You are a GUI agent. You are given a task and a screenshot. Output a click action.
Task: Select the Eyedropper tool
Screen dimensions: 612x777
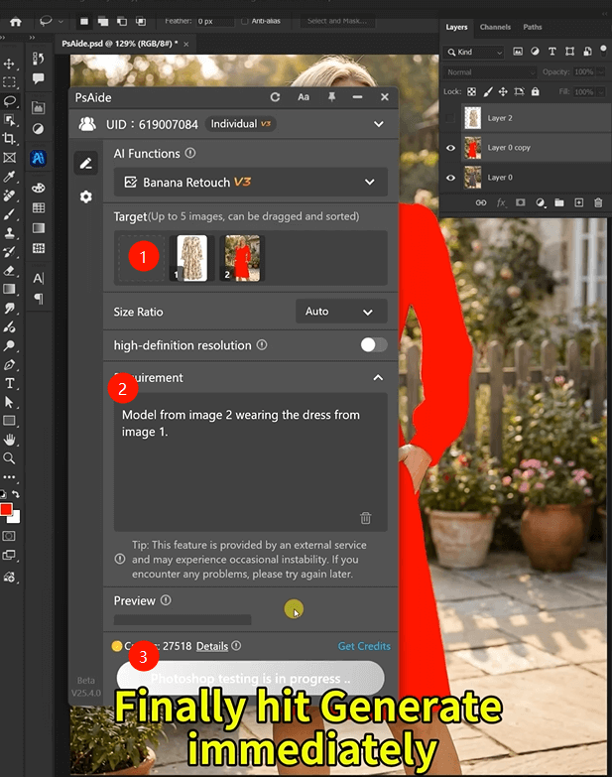[9, 177]
